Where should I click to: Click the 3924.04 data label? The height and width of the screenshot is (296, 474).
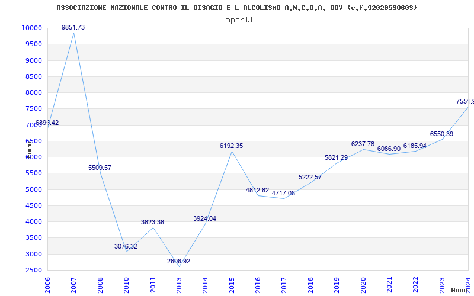point(204,219)
